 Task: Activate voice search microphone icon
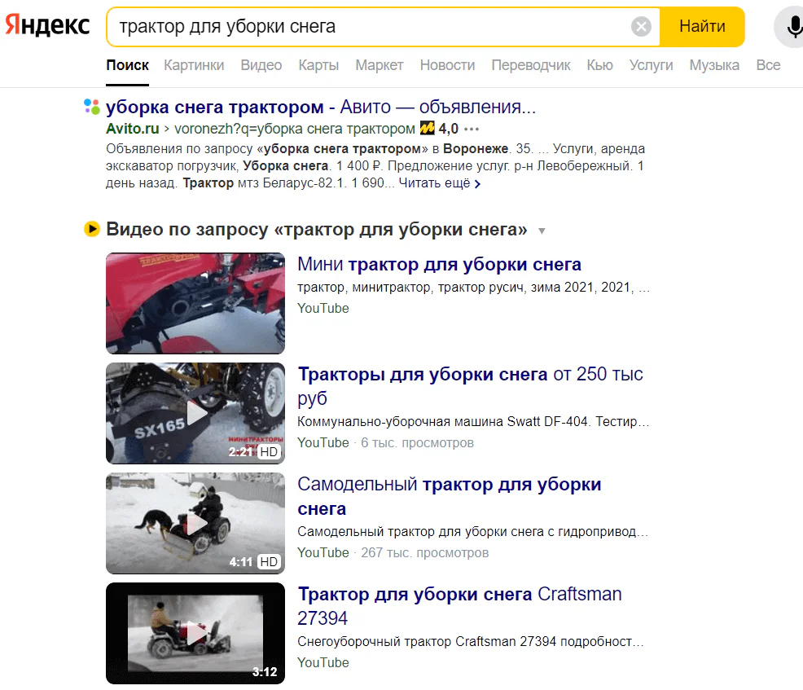[793, 27]
